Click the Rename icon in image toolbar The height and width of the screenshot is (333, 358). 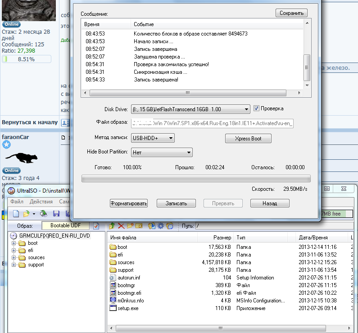coord(139,226)
